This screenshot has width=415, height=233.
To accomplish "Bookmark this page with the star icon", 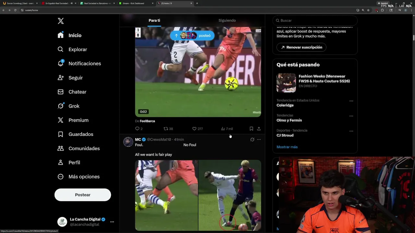I will coord(368,10).
